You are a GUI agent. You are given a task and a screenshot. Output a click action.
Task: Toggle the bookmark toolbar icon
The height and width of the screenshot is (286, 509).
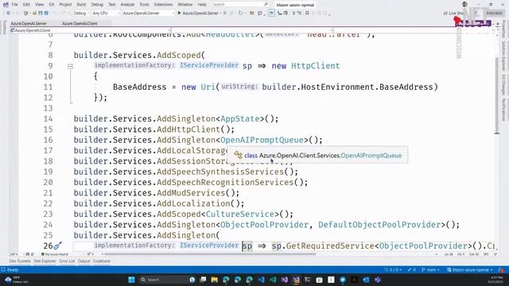(307, 13)
